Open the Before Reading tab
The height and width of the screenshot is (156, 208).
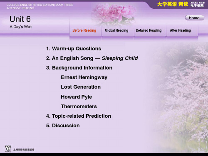point(84,30)
